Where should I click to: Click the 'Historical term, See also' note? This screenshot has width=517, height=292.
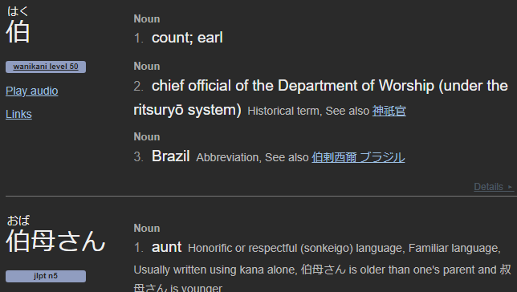coord(308,111)
